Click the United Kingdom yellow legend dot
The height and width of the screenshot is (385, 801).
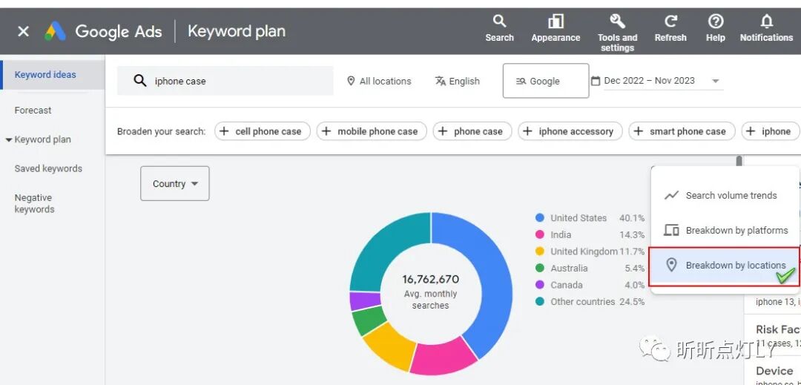[539, 251]
